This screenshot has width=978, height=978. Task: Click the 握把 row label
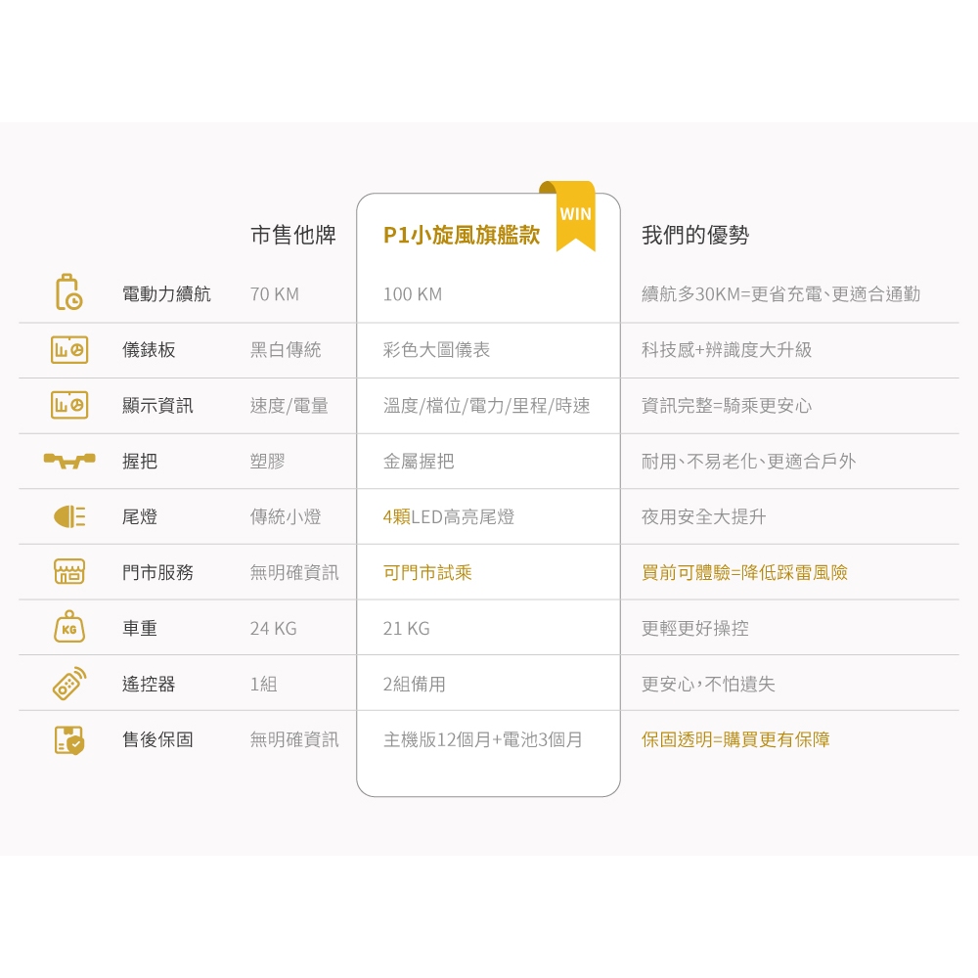click(x=140, y=461)
